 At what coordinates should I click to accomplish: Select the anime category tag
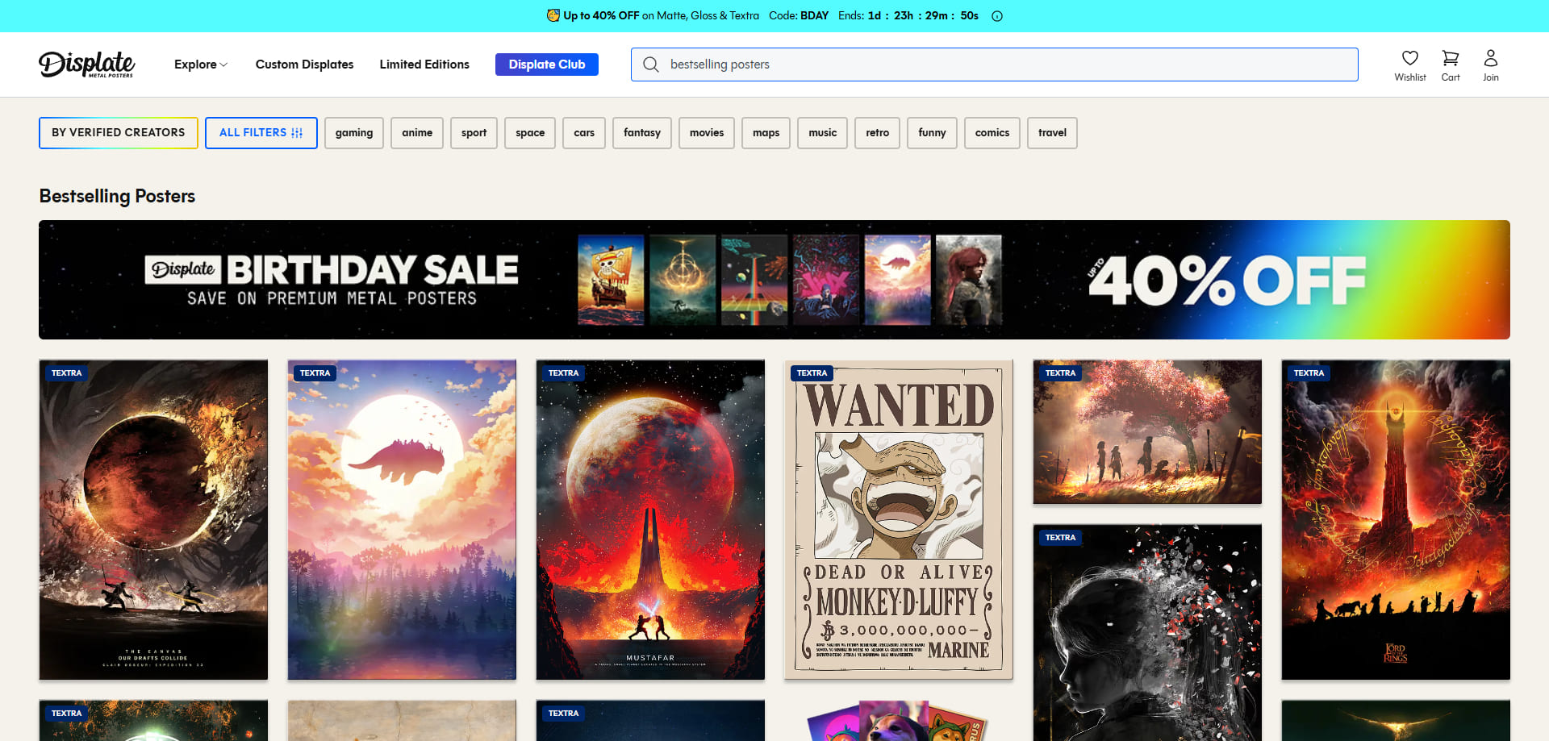click(x=417, y=133)
